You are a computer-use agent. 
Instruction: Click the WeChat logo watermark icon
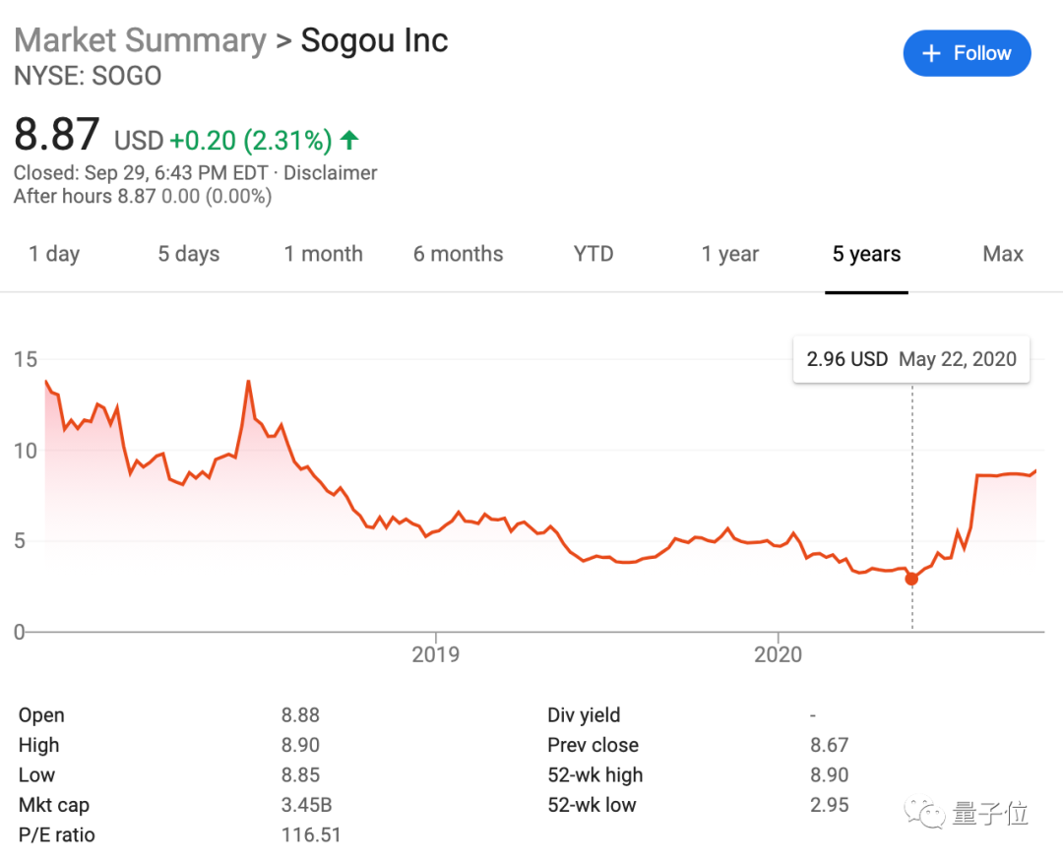926,812
